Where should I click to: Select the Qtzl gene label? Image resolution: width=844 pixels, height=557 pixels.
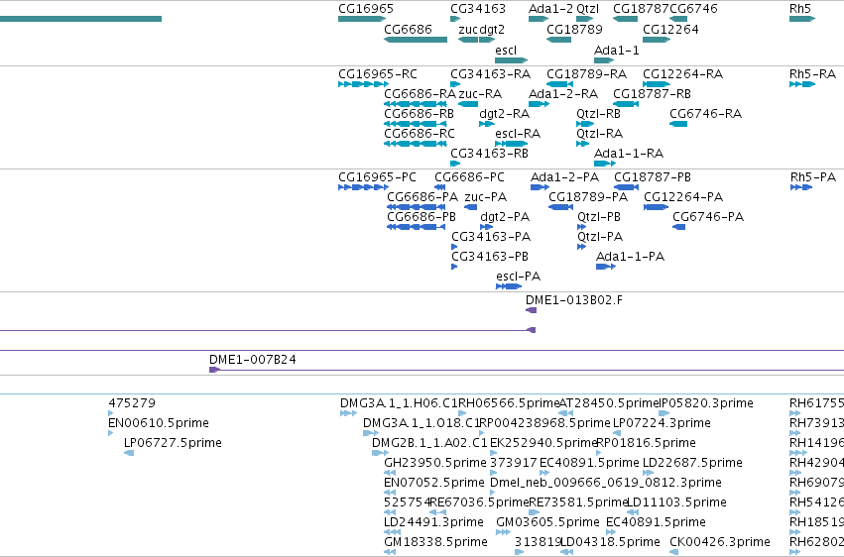587,9
